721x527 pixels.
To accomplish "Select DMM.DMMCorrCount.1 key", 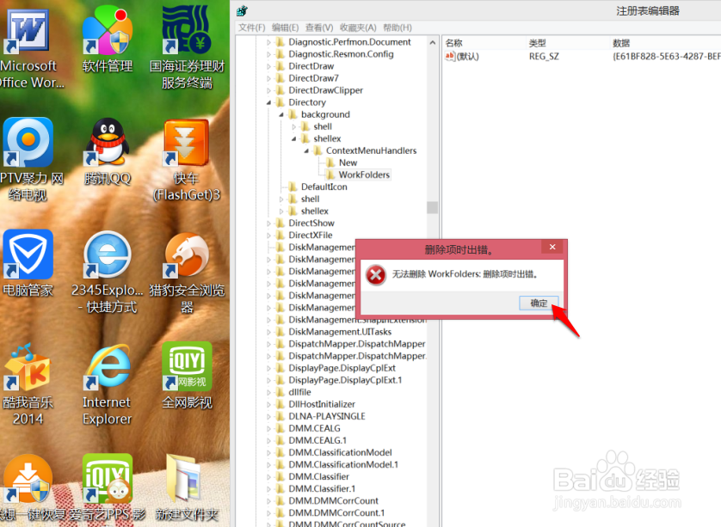I will [x=336, y=512].
